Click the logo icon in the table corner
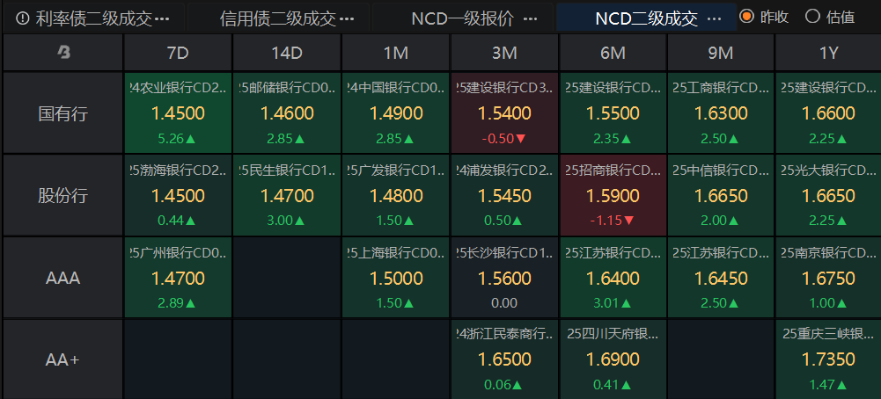881x399 pixels. tap(62, 53)
